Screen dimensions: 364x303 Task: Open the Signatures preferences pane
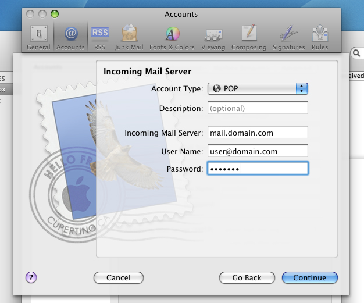point(288,37)
